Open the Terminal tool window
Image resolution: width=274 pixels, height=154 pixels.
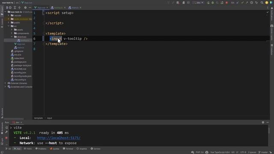[68, 149]
